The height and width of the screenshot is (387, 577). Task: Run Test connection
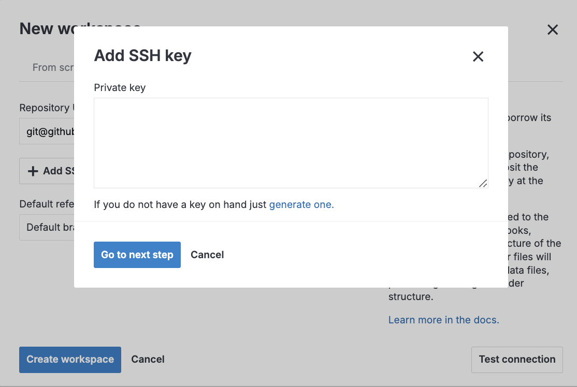pyautogui.click(x=517, y=359)
